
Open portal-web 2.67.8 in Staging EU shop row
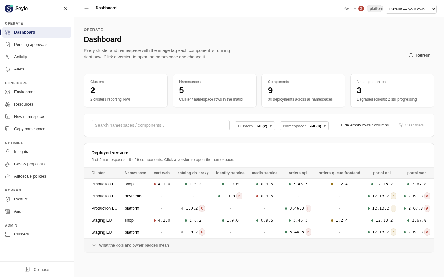(417, 220)
